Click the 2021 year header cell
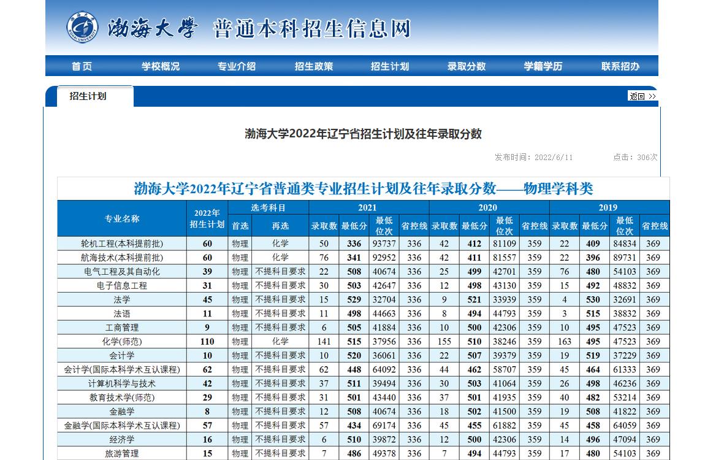The width and height of the screenshot is (705, 460). click(x=368, y=208)
